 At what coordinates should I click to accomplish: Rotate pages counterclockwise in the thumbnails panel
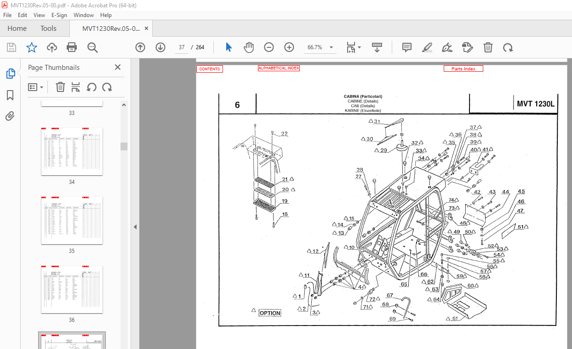92,87
